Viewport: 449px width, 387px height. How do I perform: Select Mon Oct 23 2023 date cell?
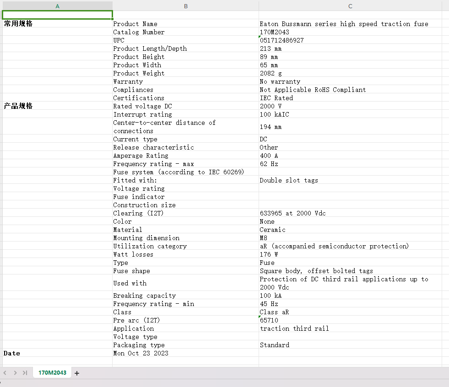click(185, 353)
